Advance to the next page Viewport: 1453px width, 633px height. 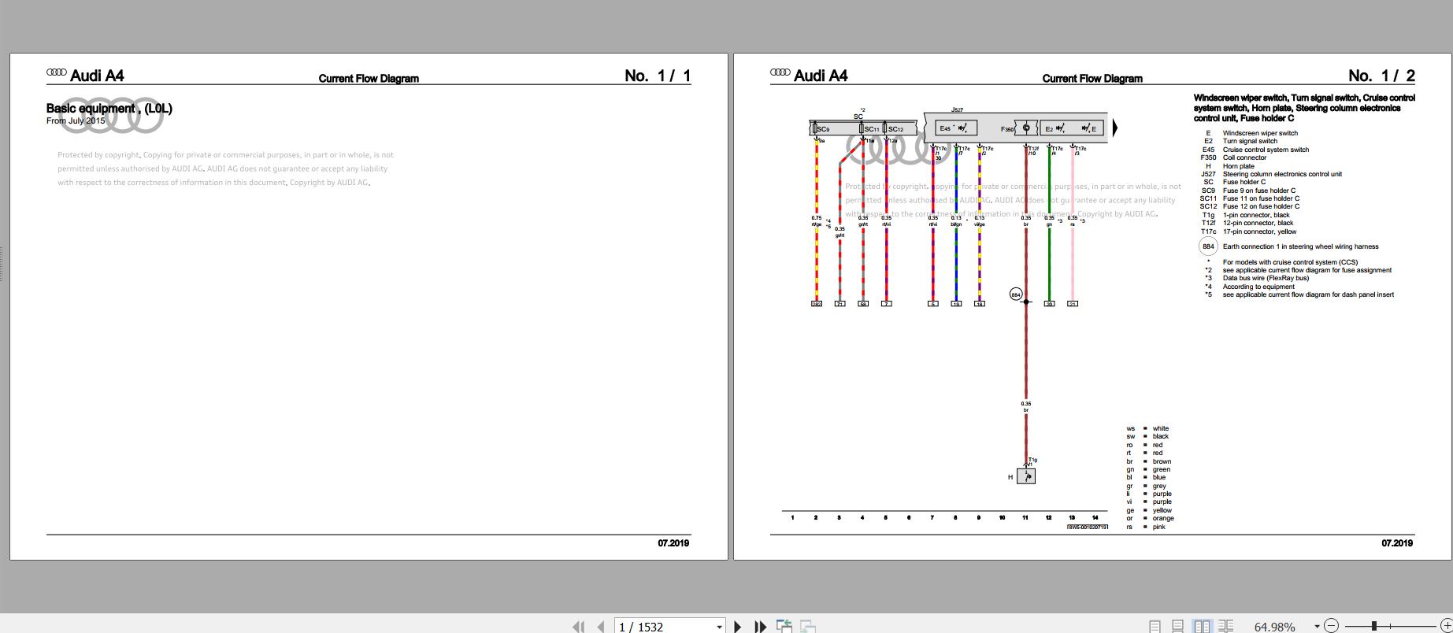(737, 627)
